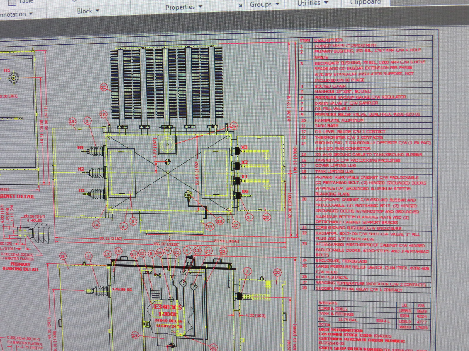
Task: Click the PRIMARY BUSHING DETAIL title text
Action: click(21, 267)
